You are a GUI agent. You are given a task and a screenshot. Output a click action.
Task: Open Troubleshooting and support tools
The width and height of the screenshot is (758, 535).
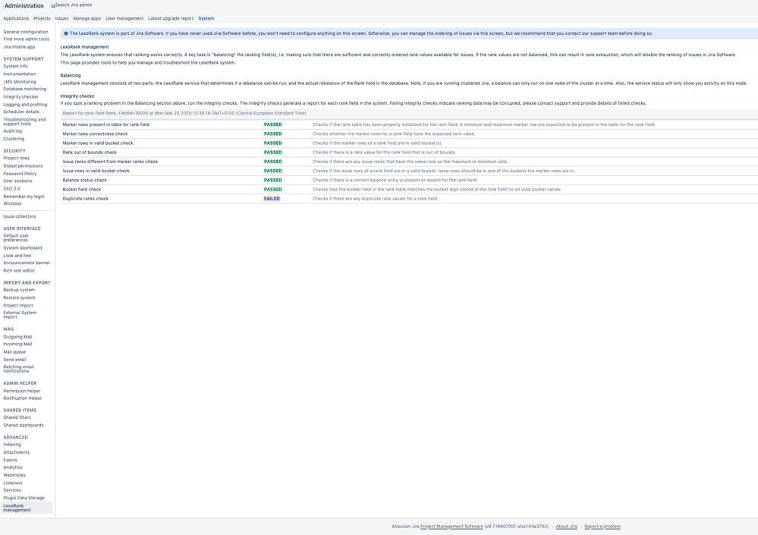pyautogui.click(x=24, y=121)
